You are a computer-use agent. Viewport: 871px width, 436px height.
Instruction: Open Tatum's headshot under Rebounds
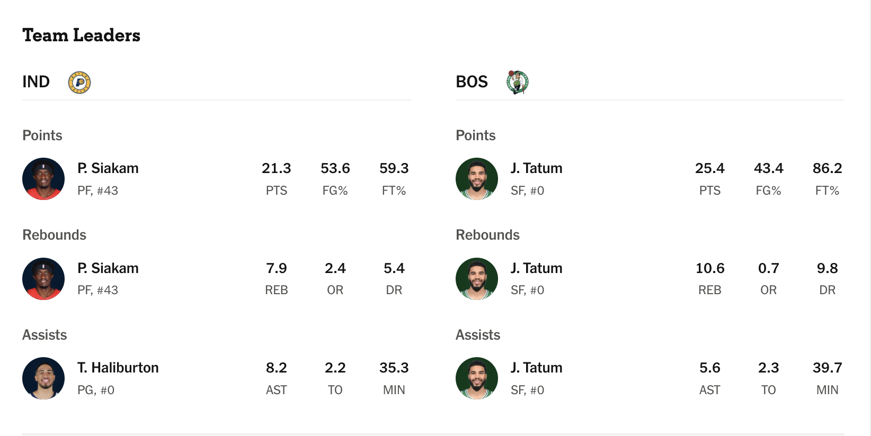click(x=477, y=279)
